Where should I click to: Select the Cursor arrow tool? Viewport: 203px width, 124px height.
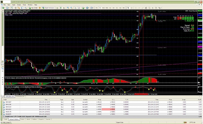(x=128, y=8)
